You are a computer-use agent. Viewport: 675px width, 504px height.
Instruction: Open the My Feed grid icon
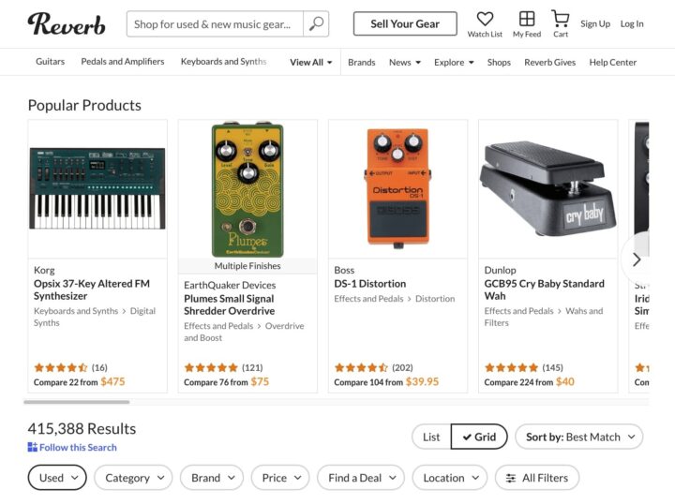[x=527, y=19]
